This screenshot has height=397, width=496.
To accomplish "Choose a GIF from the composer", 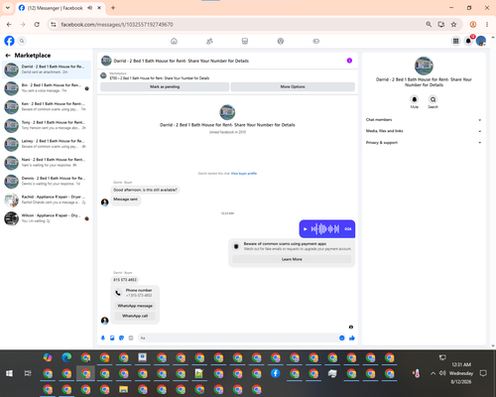I will [x=131, y=337].
